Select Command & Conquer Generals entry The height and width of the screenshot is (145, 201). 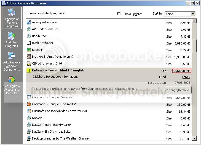coord(109,97)
